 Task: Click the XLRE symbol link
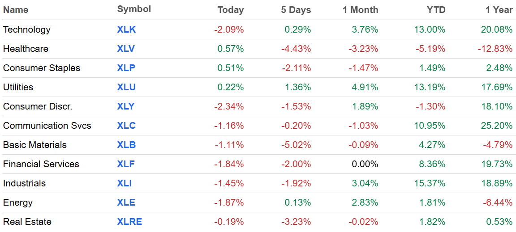129,222
